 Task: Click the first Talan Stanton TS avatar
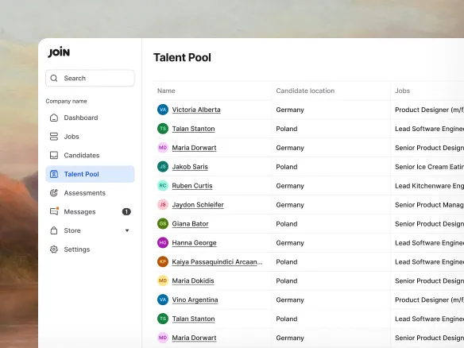pos(163,129)
